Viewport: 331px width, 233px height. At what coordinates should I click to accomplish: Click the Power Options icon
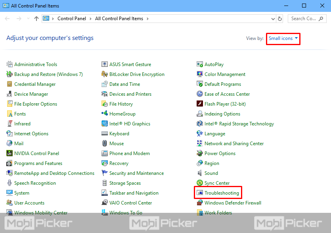point(200,153)
